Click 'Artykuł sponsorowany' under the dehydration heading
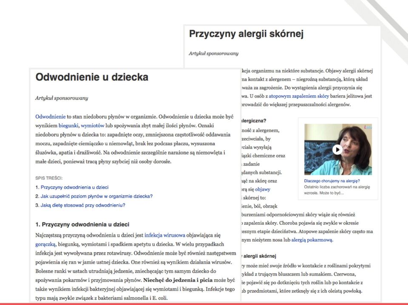This screenshot has height=305, width=408. point(62,98)
